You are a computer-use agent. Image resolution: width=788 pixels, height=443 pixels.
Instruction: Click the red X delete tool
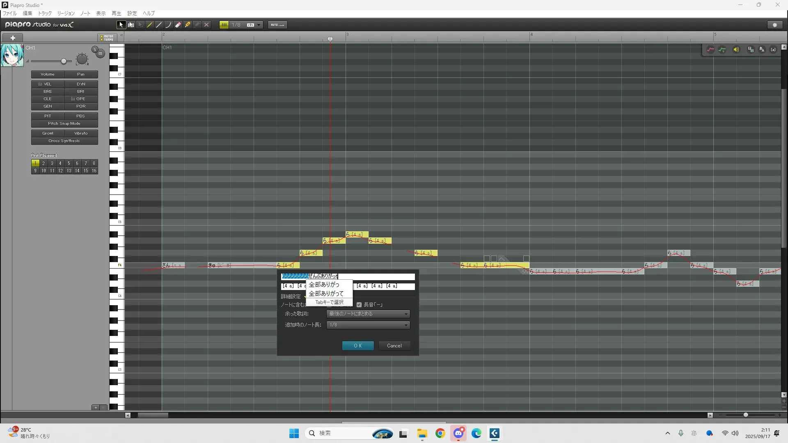pyautogui.click(x=206, y=25)
